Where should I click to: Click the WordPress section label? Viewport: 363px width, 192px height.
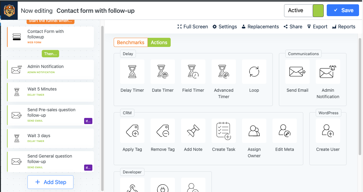coord(328,113)
